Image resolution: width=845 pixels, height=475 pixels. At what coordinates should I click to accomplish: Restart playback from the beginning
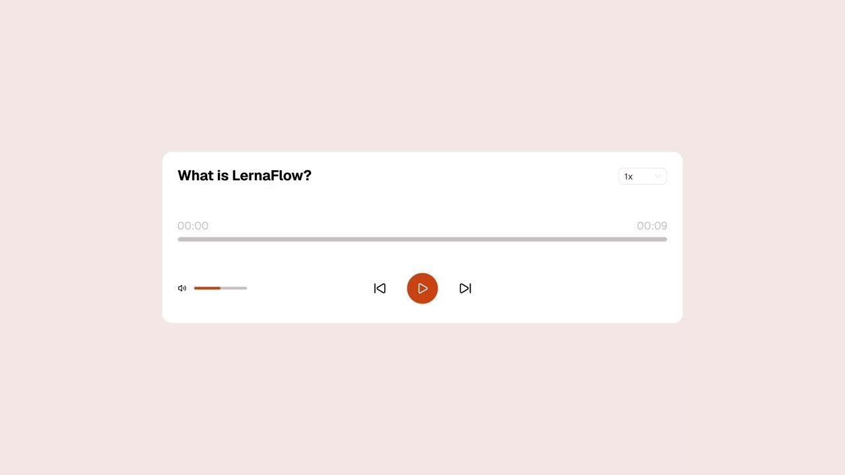(x=380, y=288)
